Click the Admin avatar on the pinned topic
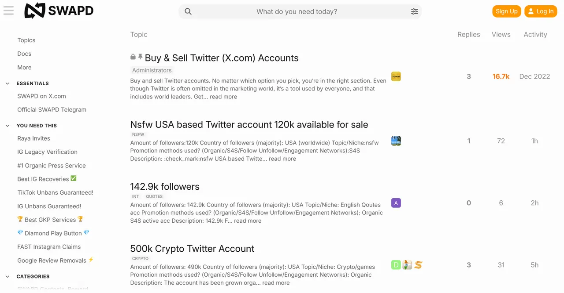This screenshot has height=293, width=564. coord(396,76)
